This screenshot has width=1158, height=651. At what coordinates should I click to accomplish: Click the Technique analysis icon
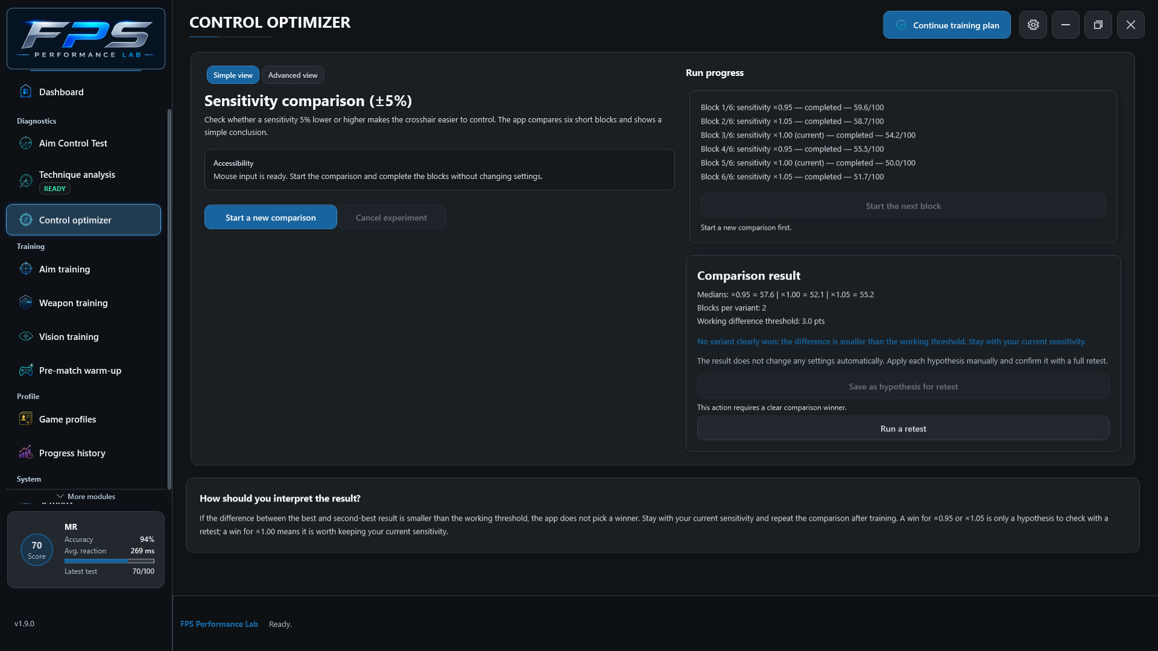click(25, 181)
